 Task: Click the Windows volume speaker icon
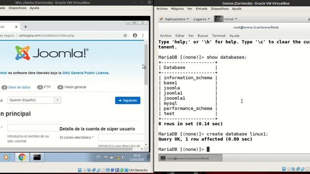(123, 157)
